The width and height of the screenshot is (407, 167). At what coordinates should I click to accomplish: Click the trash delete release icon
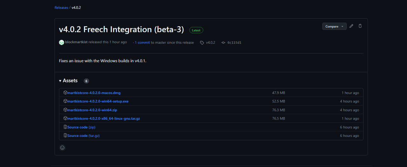[x=360, y=26]
